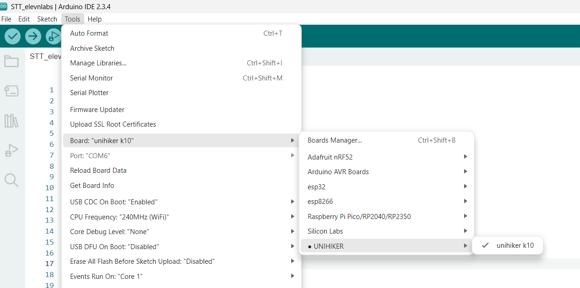This screenshot has height=288, width=580.
Task: Open the Debug sidebar icon
Action: click(x=11, y=150)
